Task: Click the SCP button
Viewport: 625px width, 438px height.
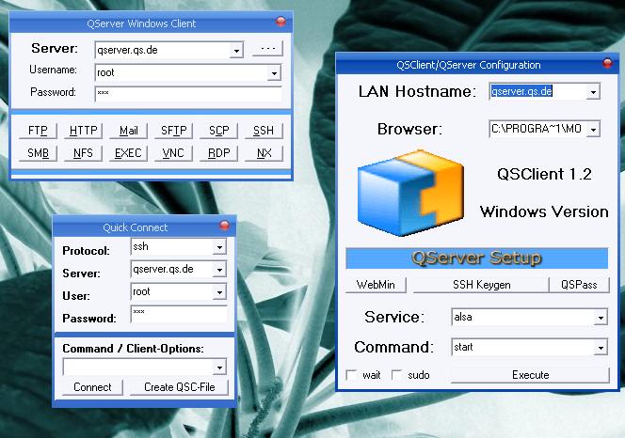Action: tap(218, 131)
